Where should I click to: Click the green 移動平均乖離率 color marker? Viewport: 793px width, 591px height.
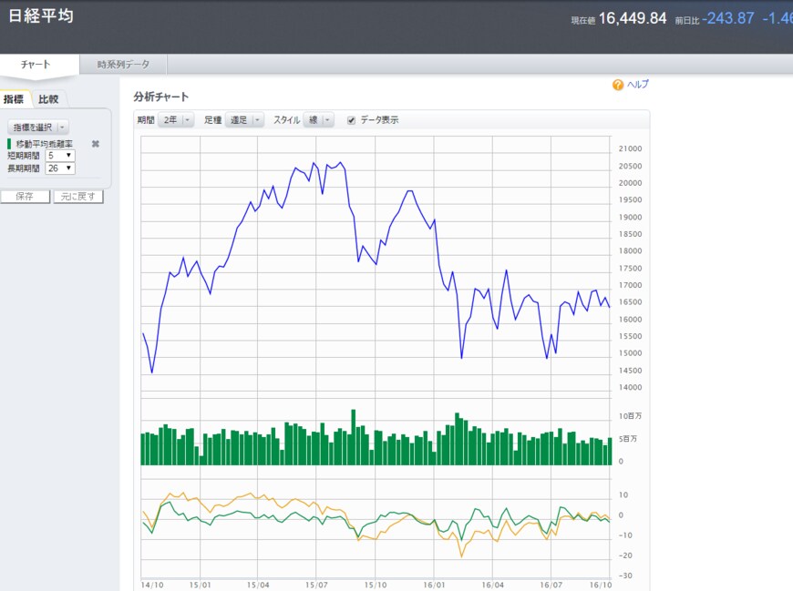coord(9,144)
